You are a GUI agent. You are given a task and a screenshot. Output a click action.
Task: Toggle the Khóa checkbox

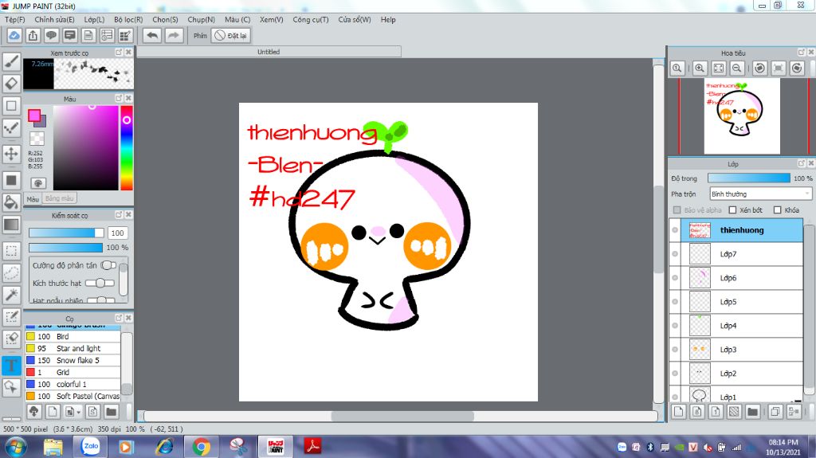coord(778,209)
